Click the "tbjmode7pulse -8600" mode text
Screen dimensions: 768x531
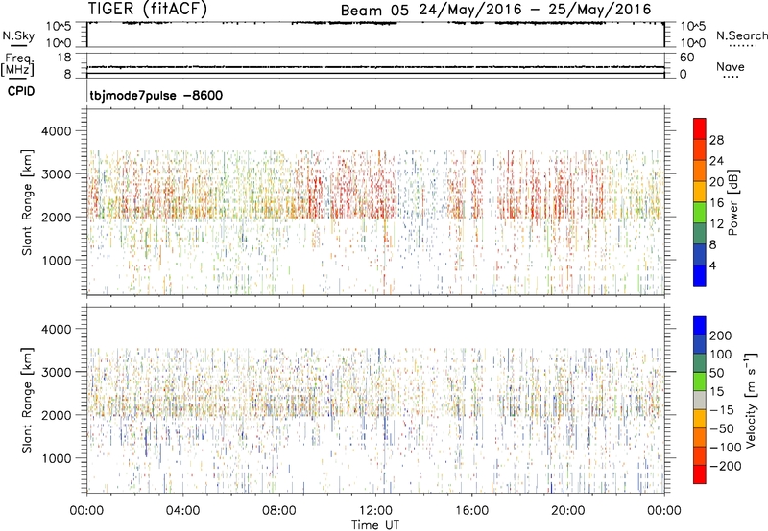[156, 95]
